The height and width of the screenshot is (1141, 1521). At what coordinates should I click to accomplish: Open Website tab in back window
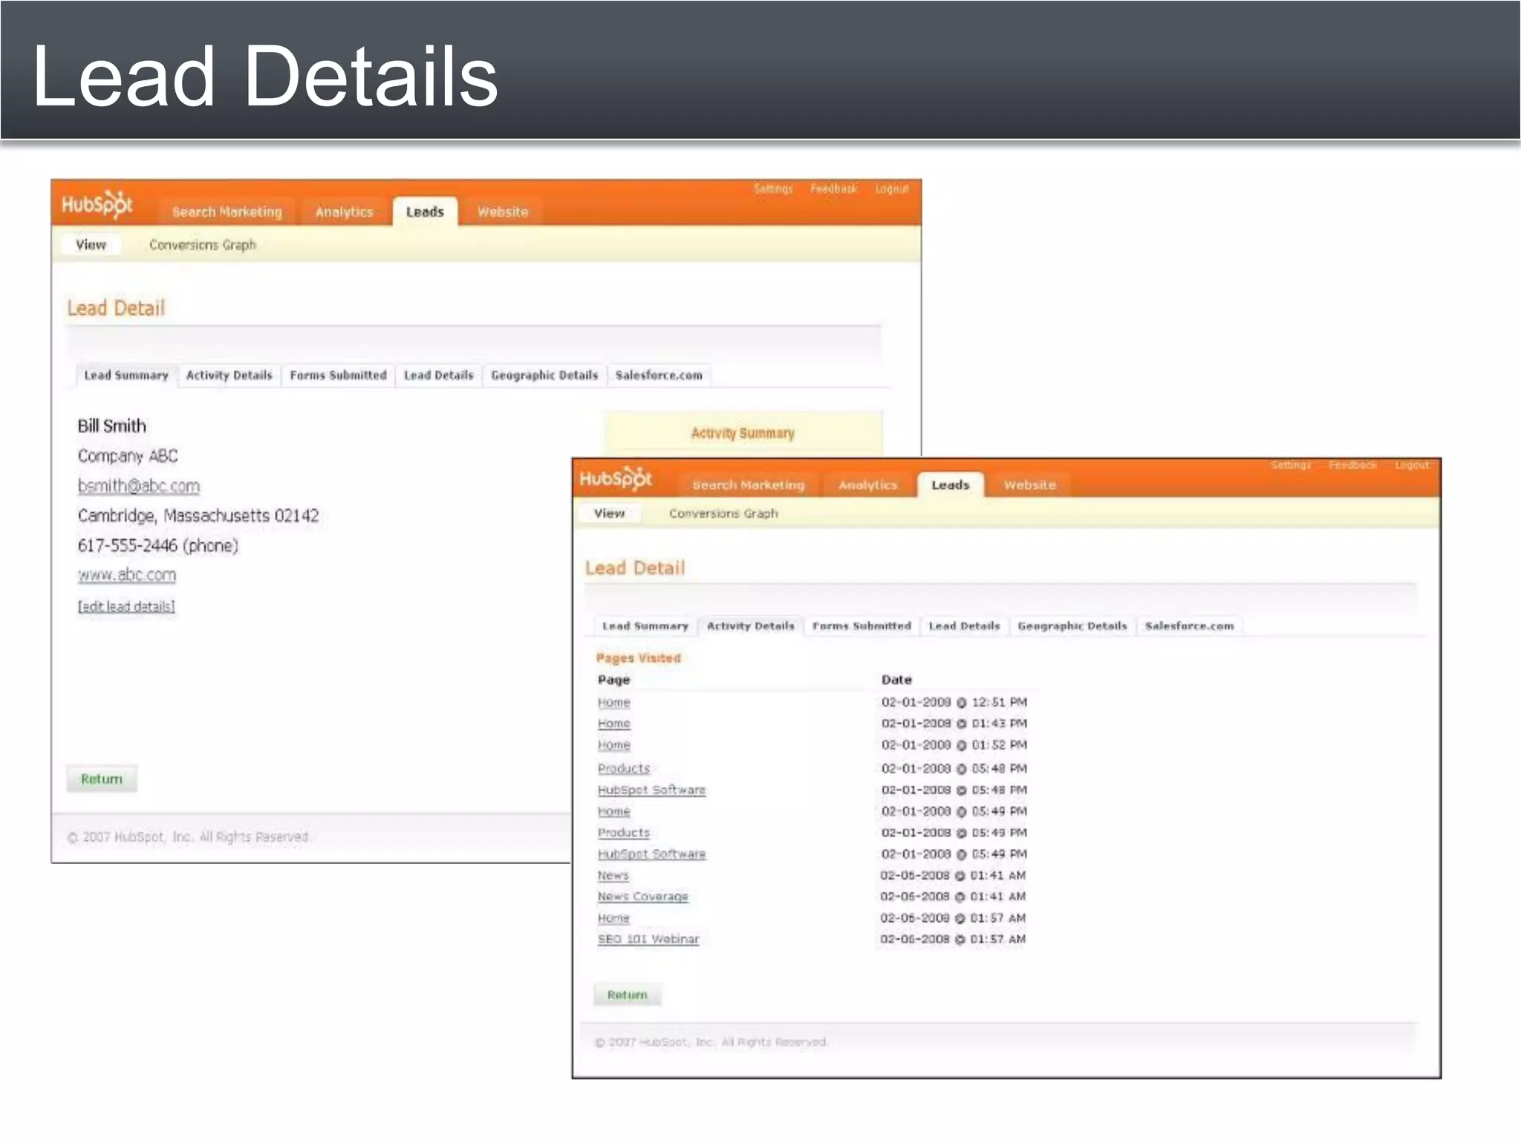(x=503, y=212)
